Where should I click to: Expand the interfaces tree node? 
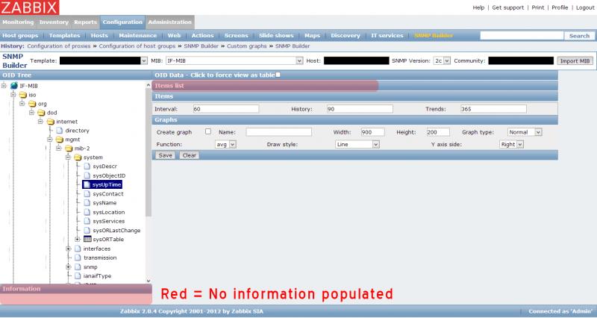[68, 249]
